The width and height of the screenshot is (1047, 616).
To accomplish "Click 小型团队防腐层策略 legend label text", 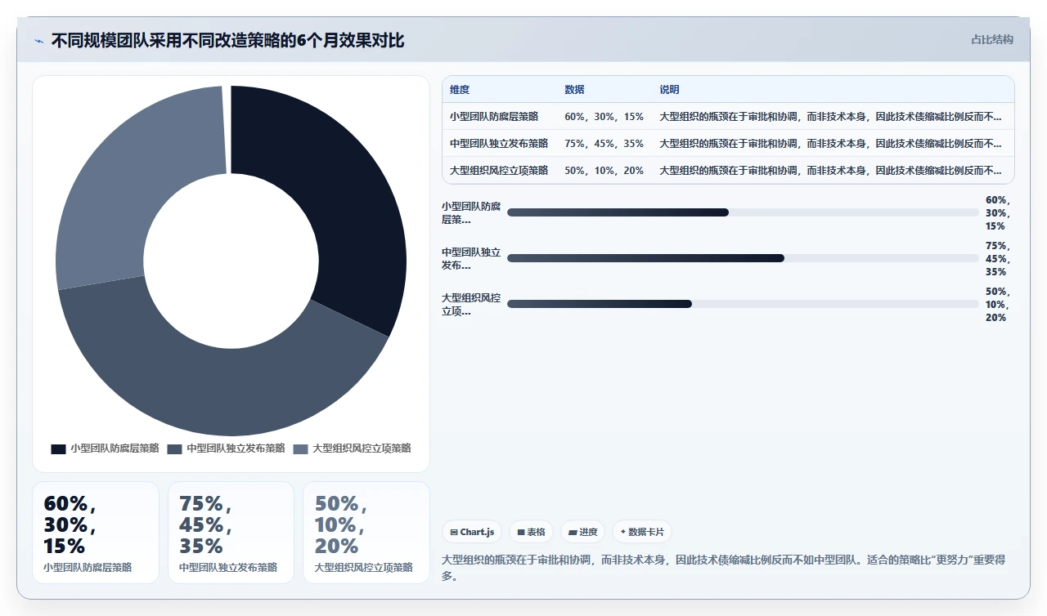I will 115,449.
